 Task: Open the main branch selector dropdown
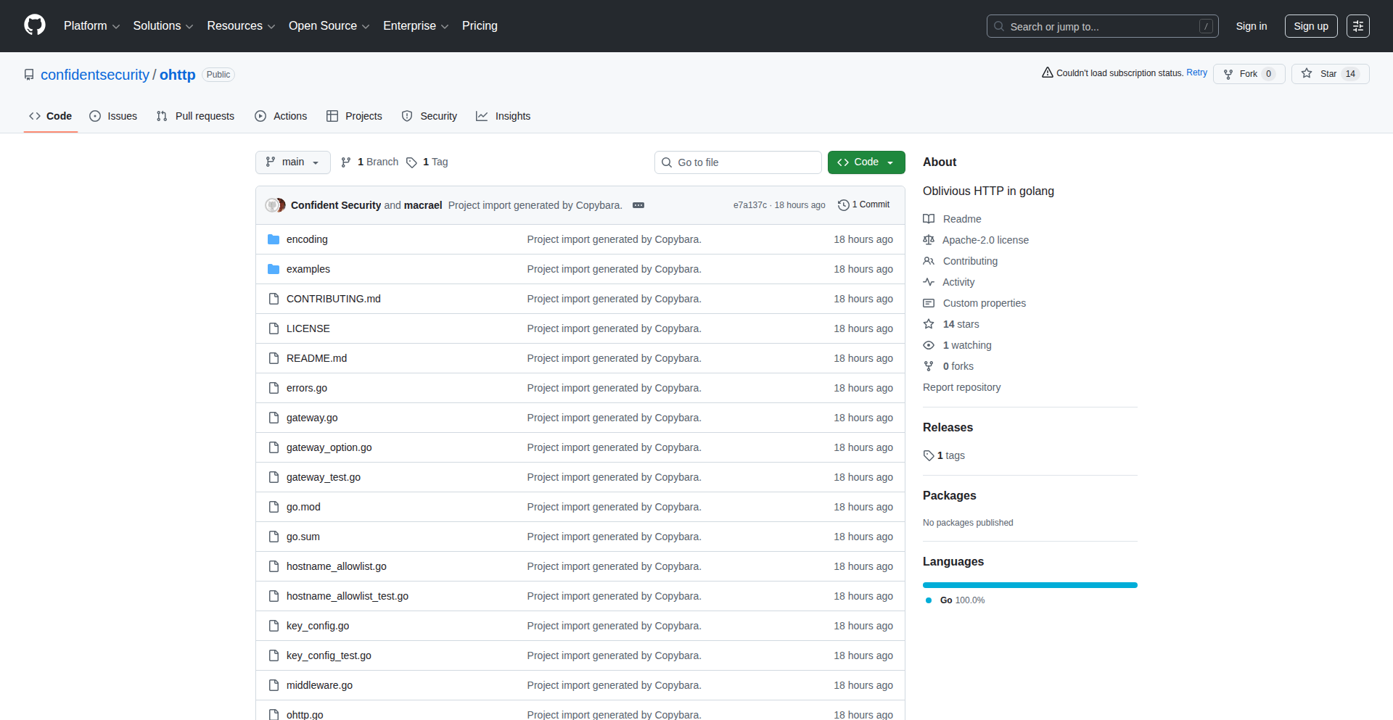292,162
